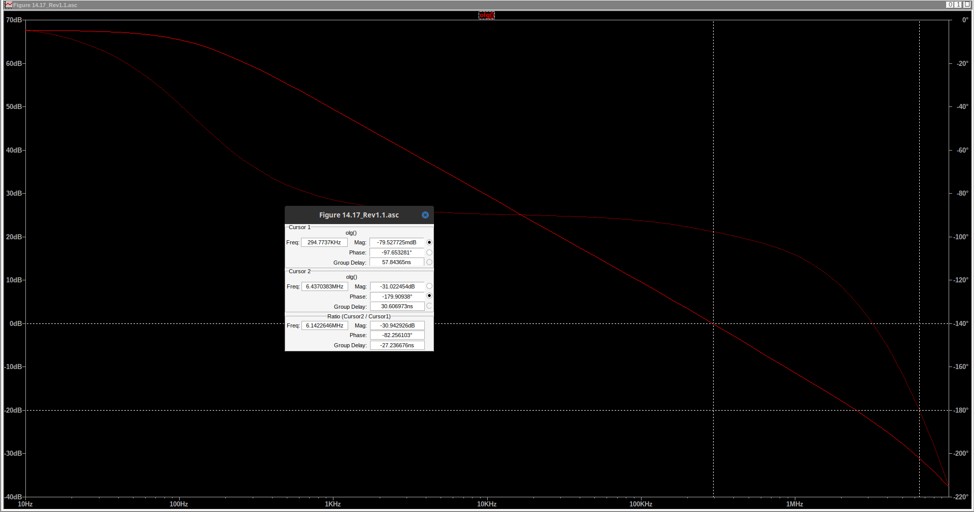
Task: Click Cursor 2 Phase field -179.90938°
Action: (x=397, y=297)
